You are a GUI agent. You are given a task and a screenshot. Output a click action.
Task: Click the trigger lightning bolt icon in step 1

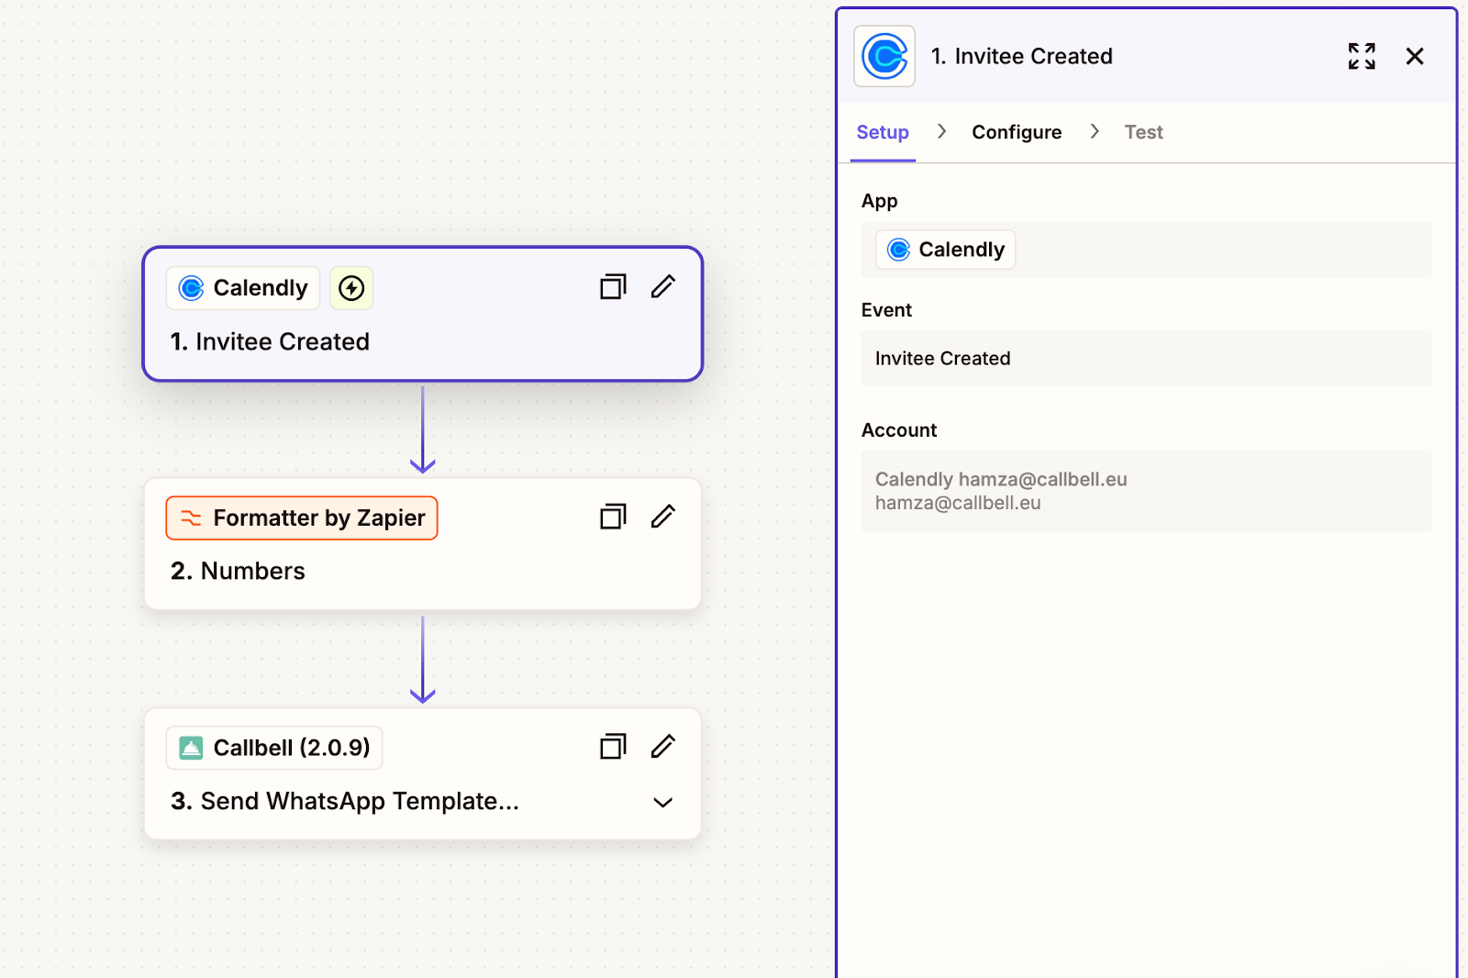[x=351, y=288]
